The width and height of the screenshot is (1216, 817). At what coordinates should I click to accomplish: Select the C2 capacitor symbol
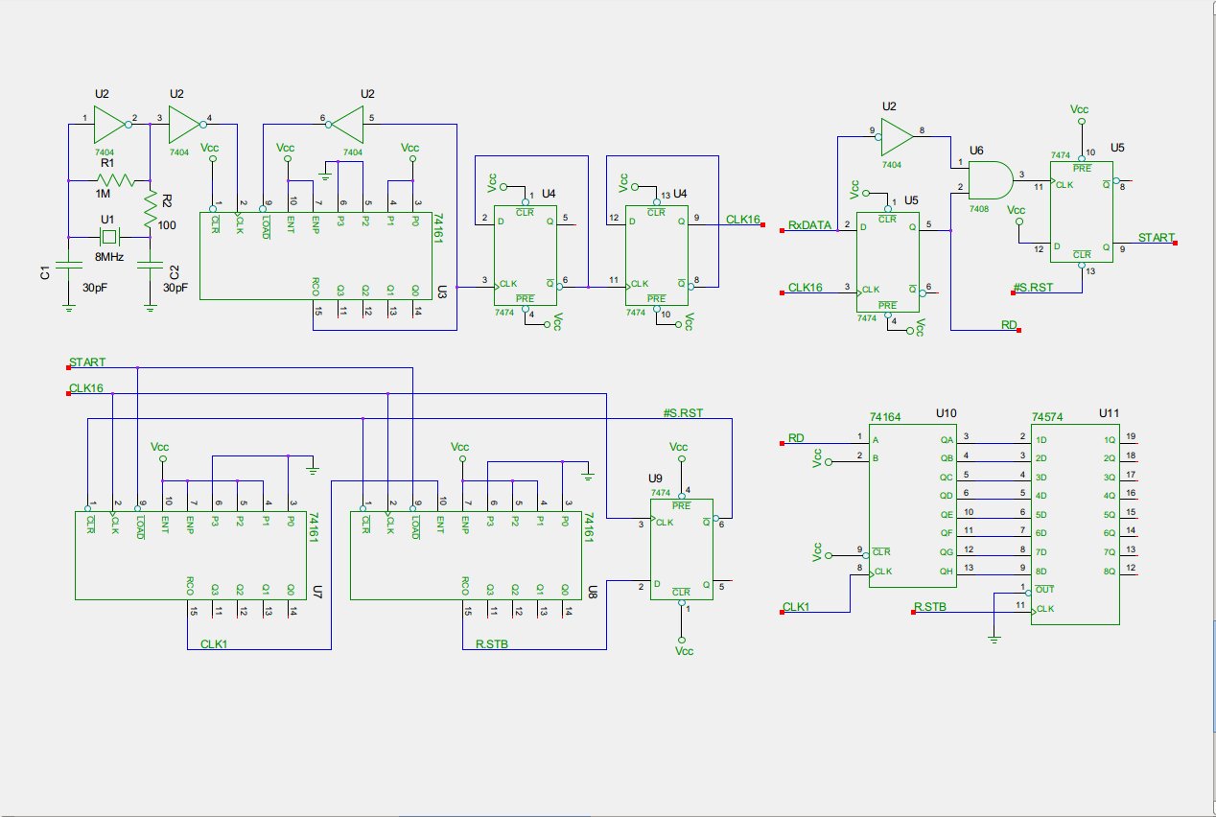(150, 266)
